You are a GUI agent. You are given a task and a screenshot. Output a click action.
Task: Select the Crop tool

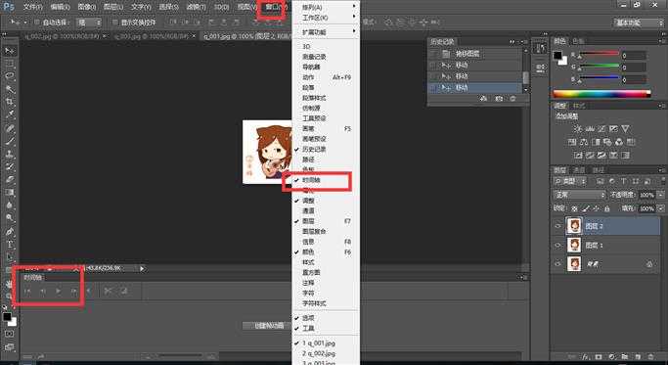10,102
